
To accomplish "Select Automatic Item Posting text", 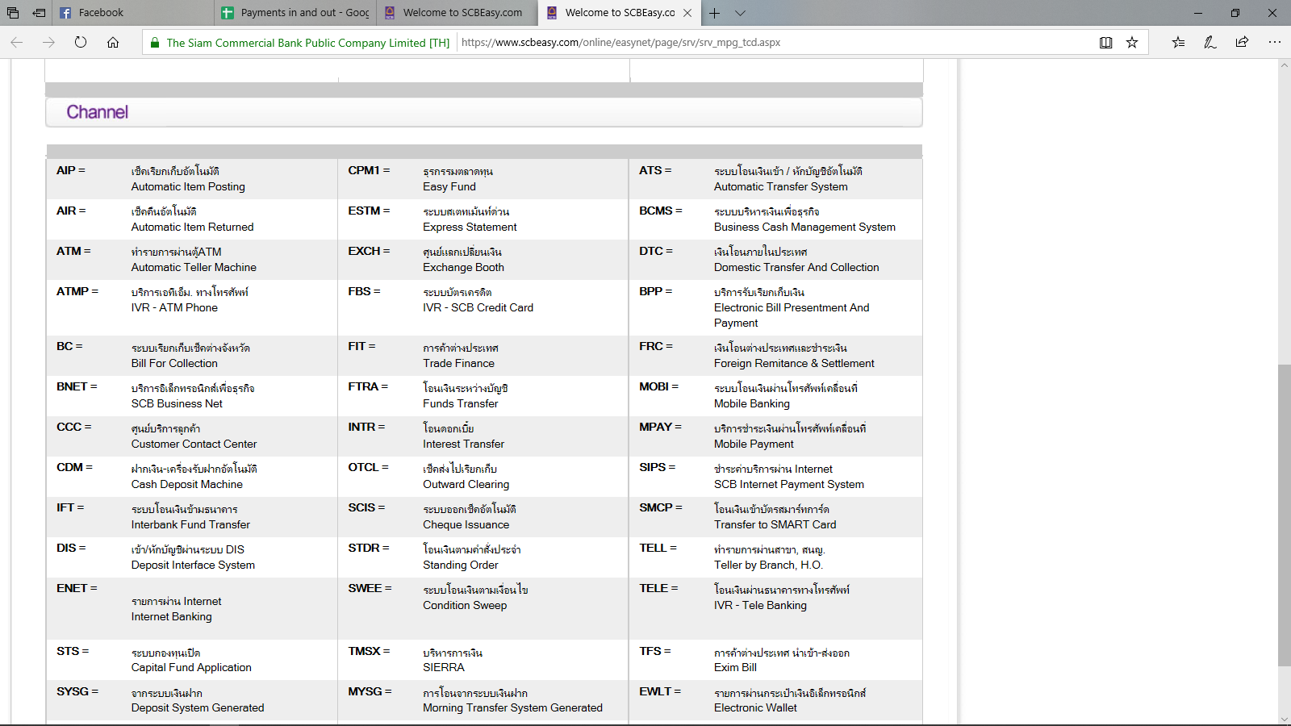I will click(x=188, y=186).
